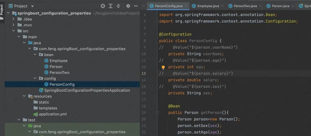Click the config package folder icon

pos(41,79)
